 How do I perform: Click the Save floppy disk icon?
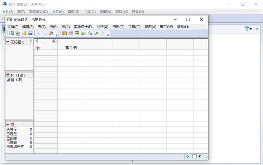pos(30,33)
